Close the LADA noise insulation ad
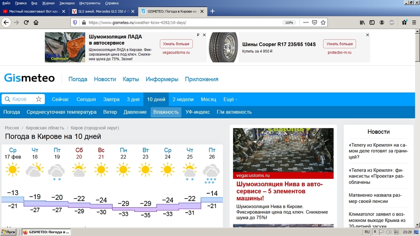 [204, 35]
